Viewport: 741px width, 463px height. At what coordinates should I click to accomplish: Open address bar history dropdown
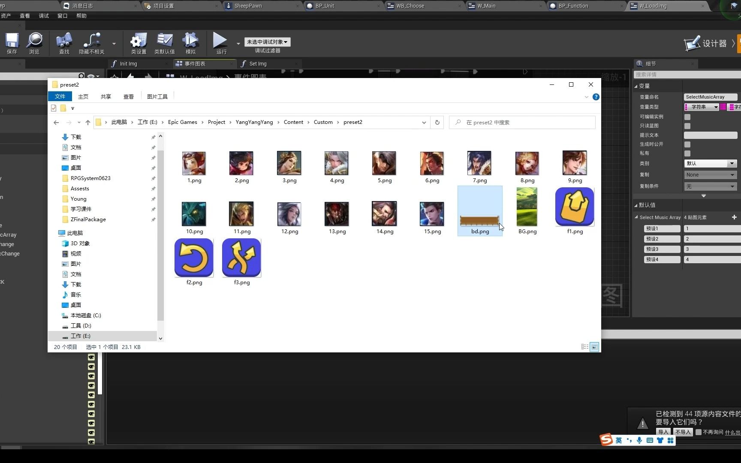(424, 122)
